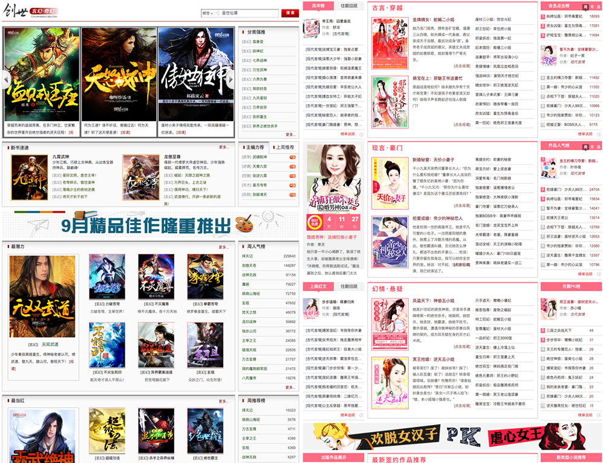Open the 往期回顾 tab beside 上架红文
This screenshot has height=463, width=603.
click(x=349, y=286)
